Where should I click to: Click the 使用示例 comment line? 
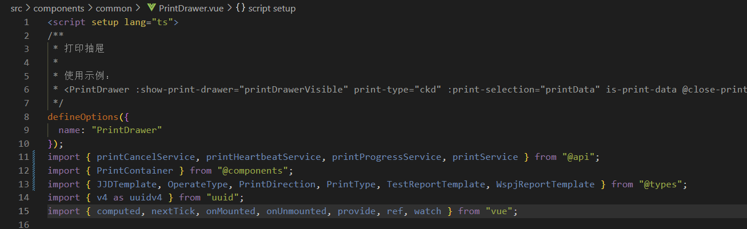click(87, 76)
